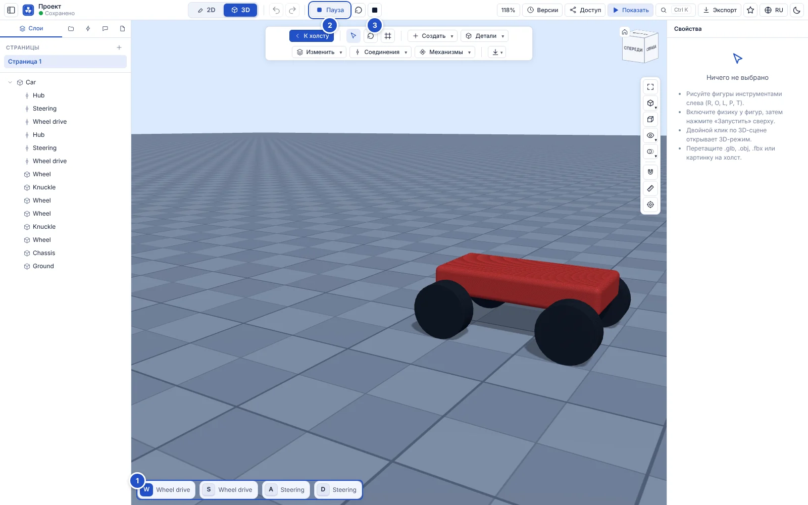This screenshot has width=808, height=505.
Task: Toggle the left sidebar panel icon
Action: 11,10
